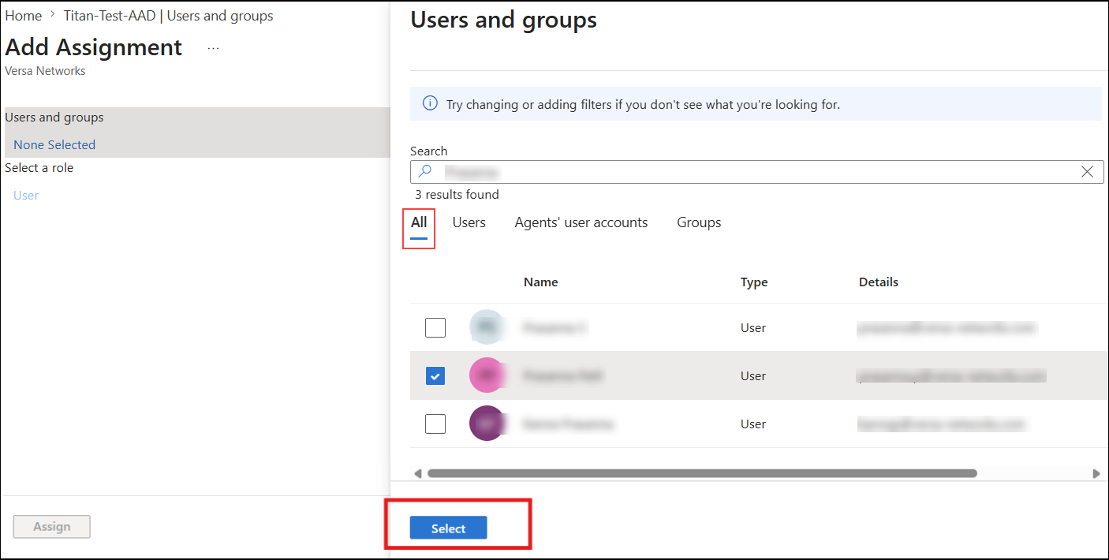The image size is (1109, 560).
Task: Click the '3 results found' text
Action: pos(457,194)
